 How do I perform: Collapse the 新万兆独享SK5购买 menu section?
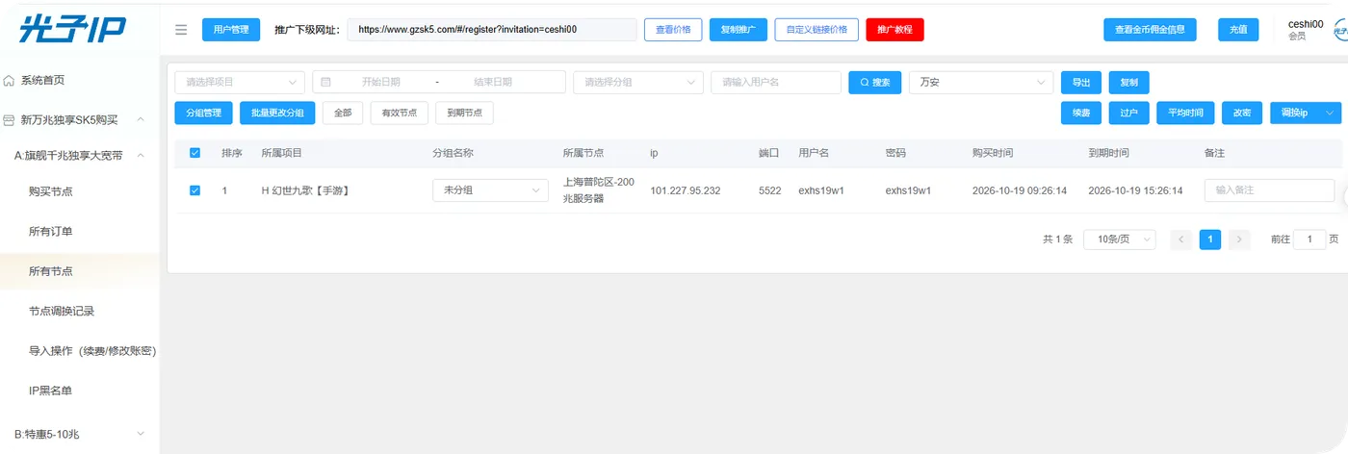coord(141,120)
